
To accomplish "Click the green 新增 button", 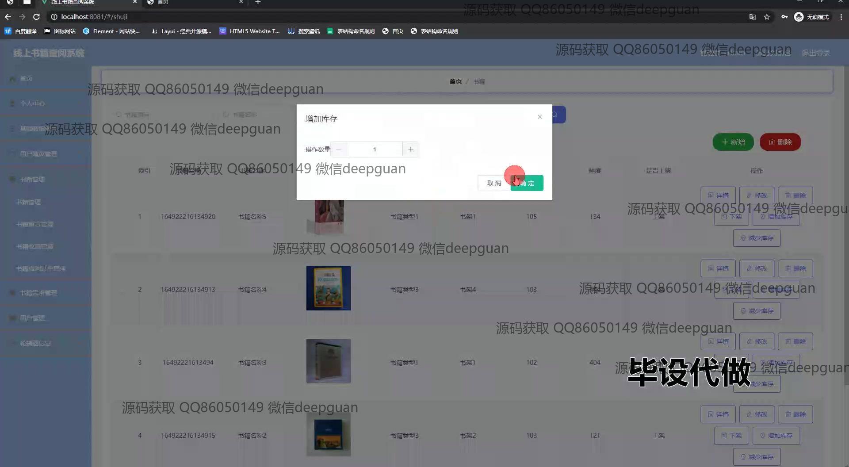I will point(733,142).
